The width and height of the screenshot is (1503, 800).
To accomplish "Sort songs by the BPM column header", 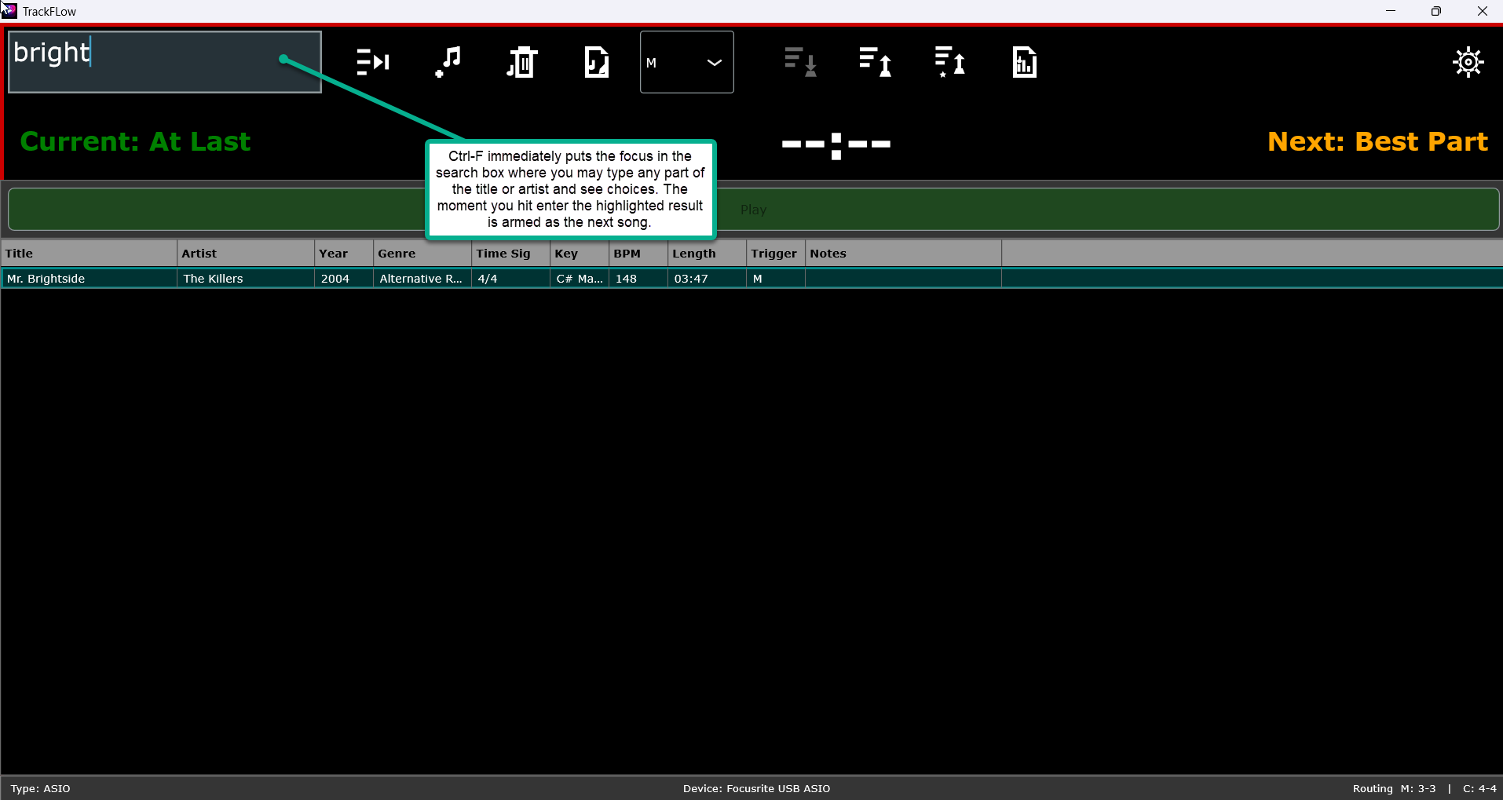I will pos(638,254).
